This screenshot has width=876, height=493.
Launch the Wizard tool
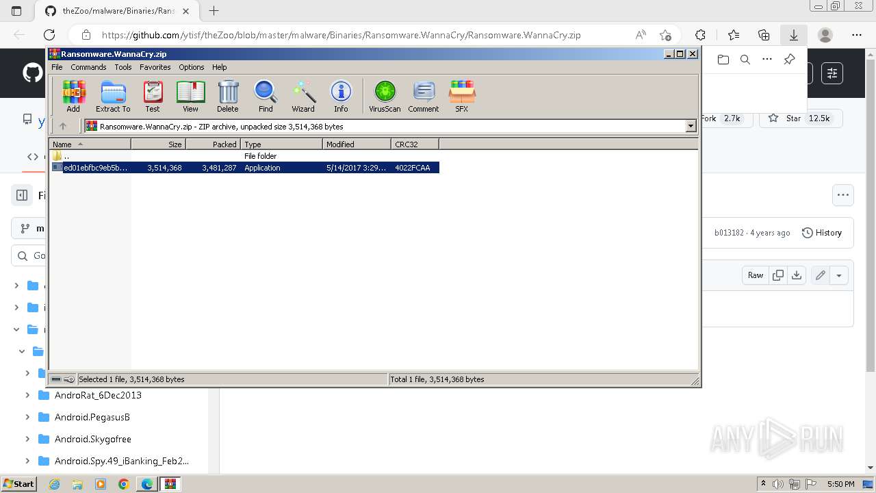click(303, 97)
